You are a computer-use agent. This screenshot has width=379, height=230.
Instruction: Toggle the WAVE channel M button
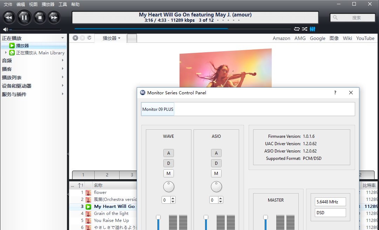pos(169,173)
